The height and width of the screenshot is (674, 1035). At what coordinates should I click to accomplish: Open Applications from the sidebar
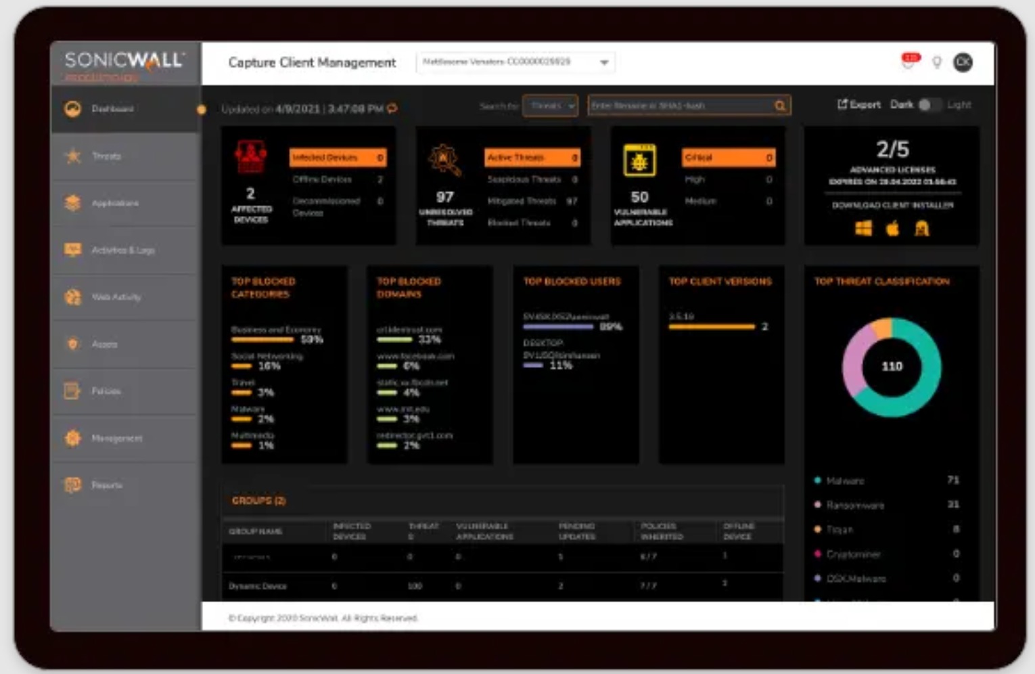coord(114,203)
